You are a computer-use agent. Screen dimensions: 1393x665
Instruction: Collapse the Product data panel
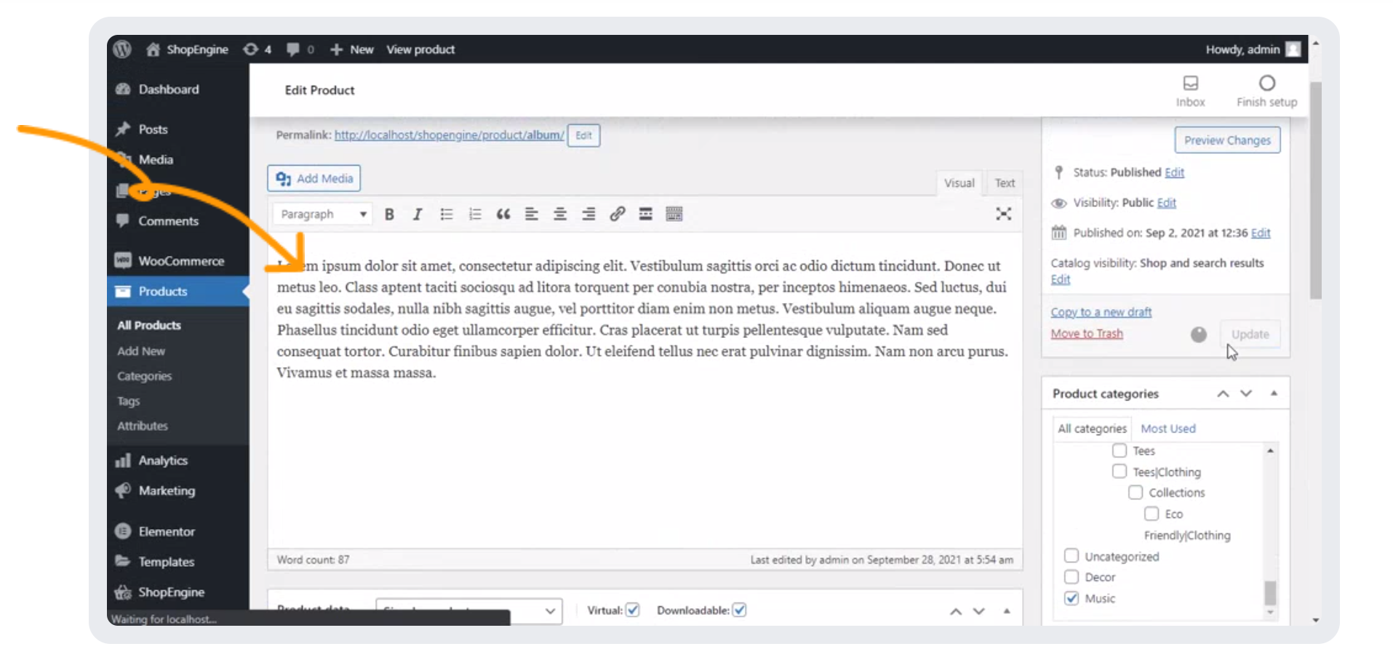(x=1007, y=611)
